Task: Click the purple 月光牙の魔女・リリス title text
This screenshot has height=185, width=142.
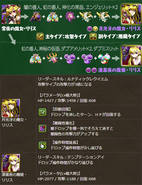Action: point(120,29)
